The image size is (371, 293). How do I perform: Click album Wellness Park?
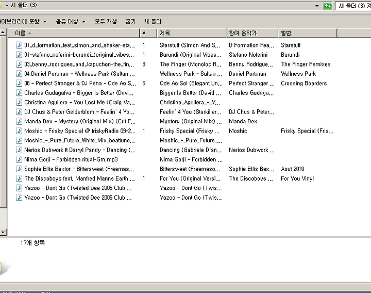(298, 74)
